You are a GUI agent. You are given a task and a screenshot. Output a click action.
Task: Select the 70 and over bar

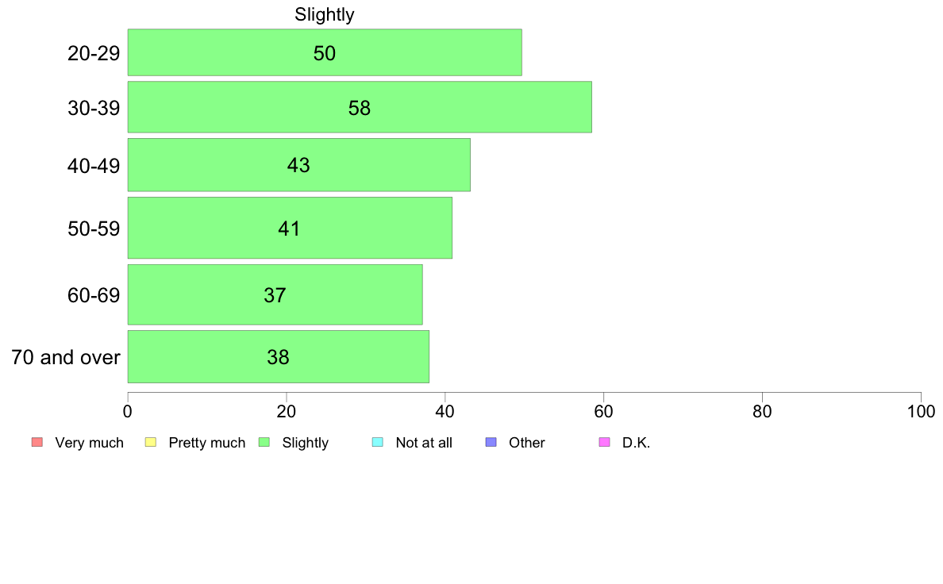tap(279, 356)
